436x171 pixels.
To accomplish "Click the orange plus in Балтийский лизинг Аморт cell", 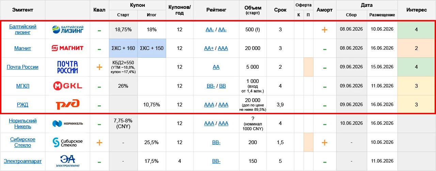I will [x=325, y=30].
